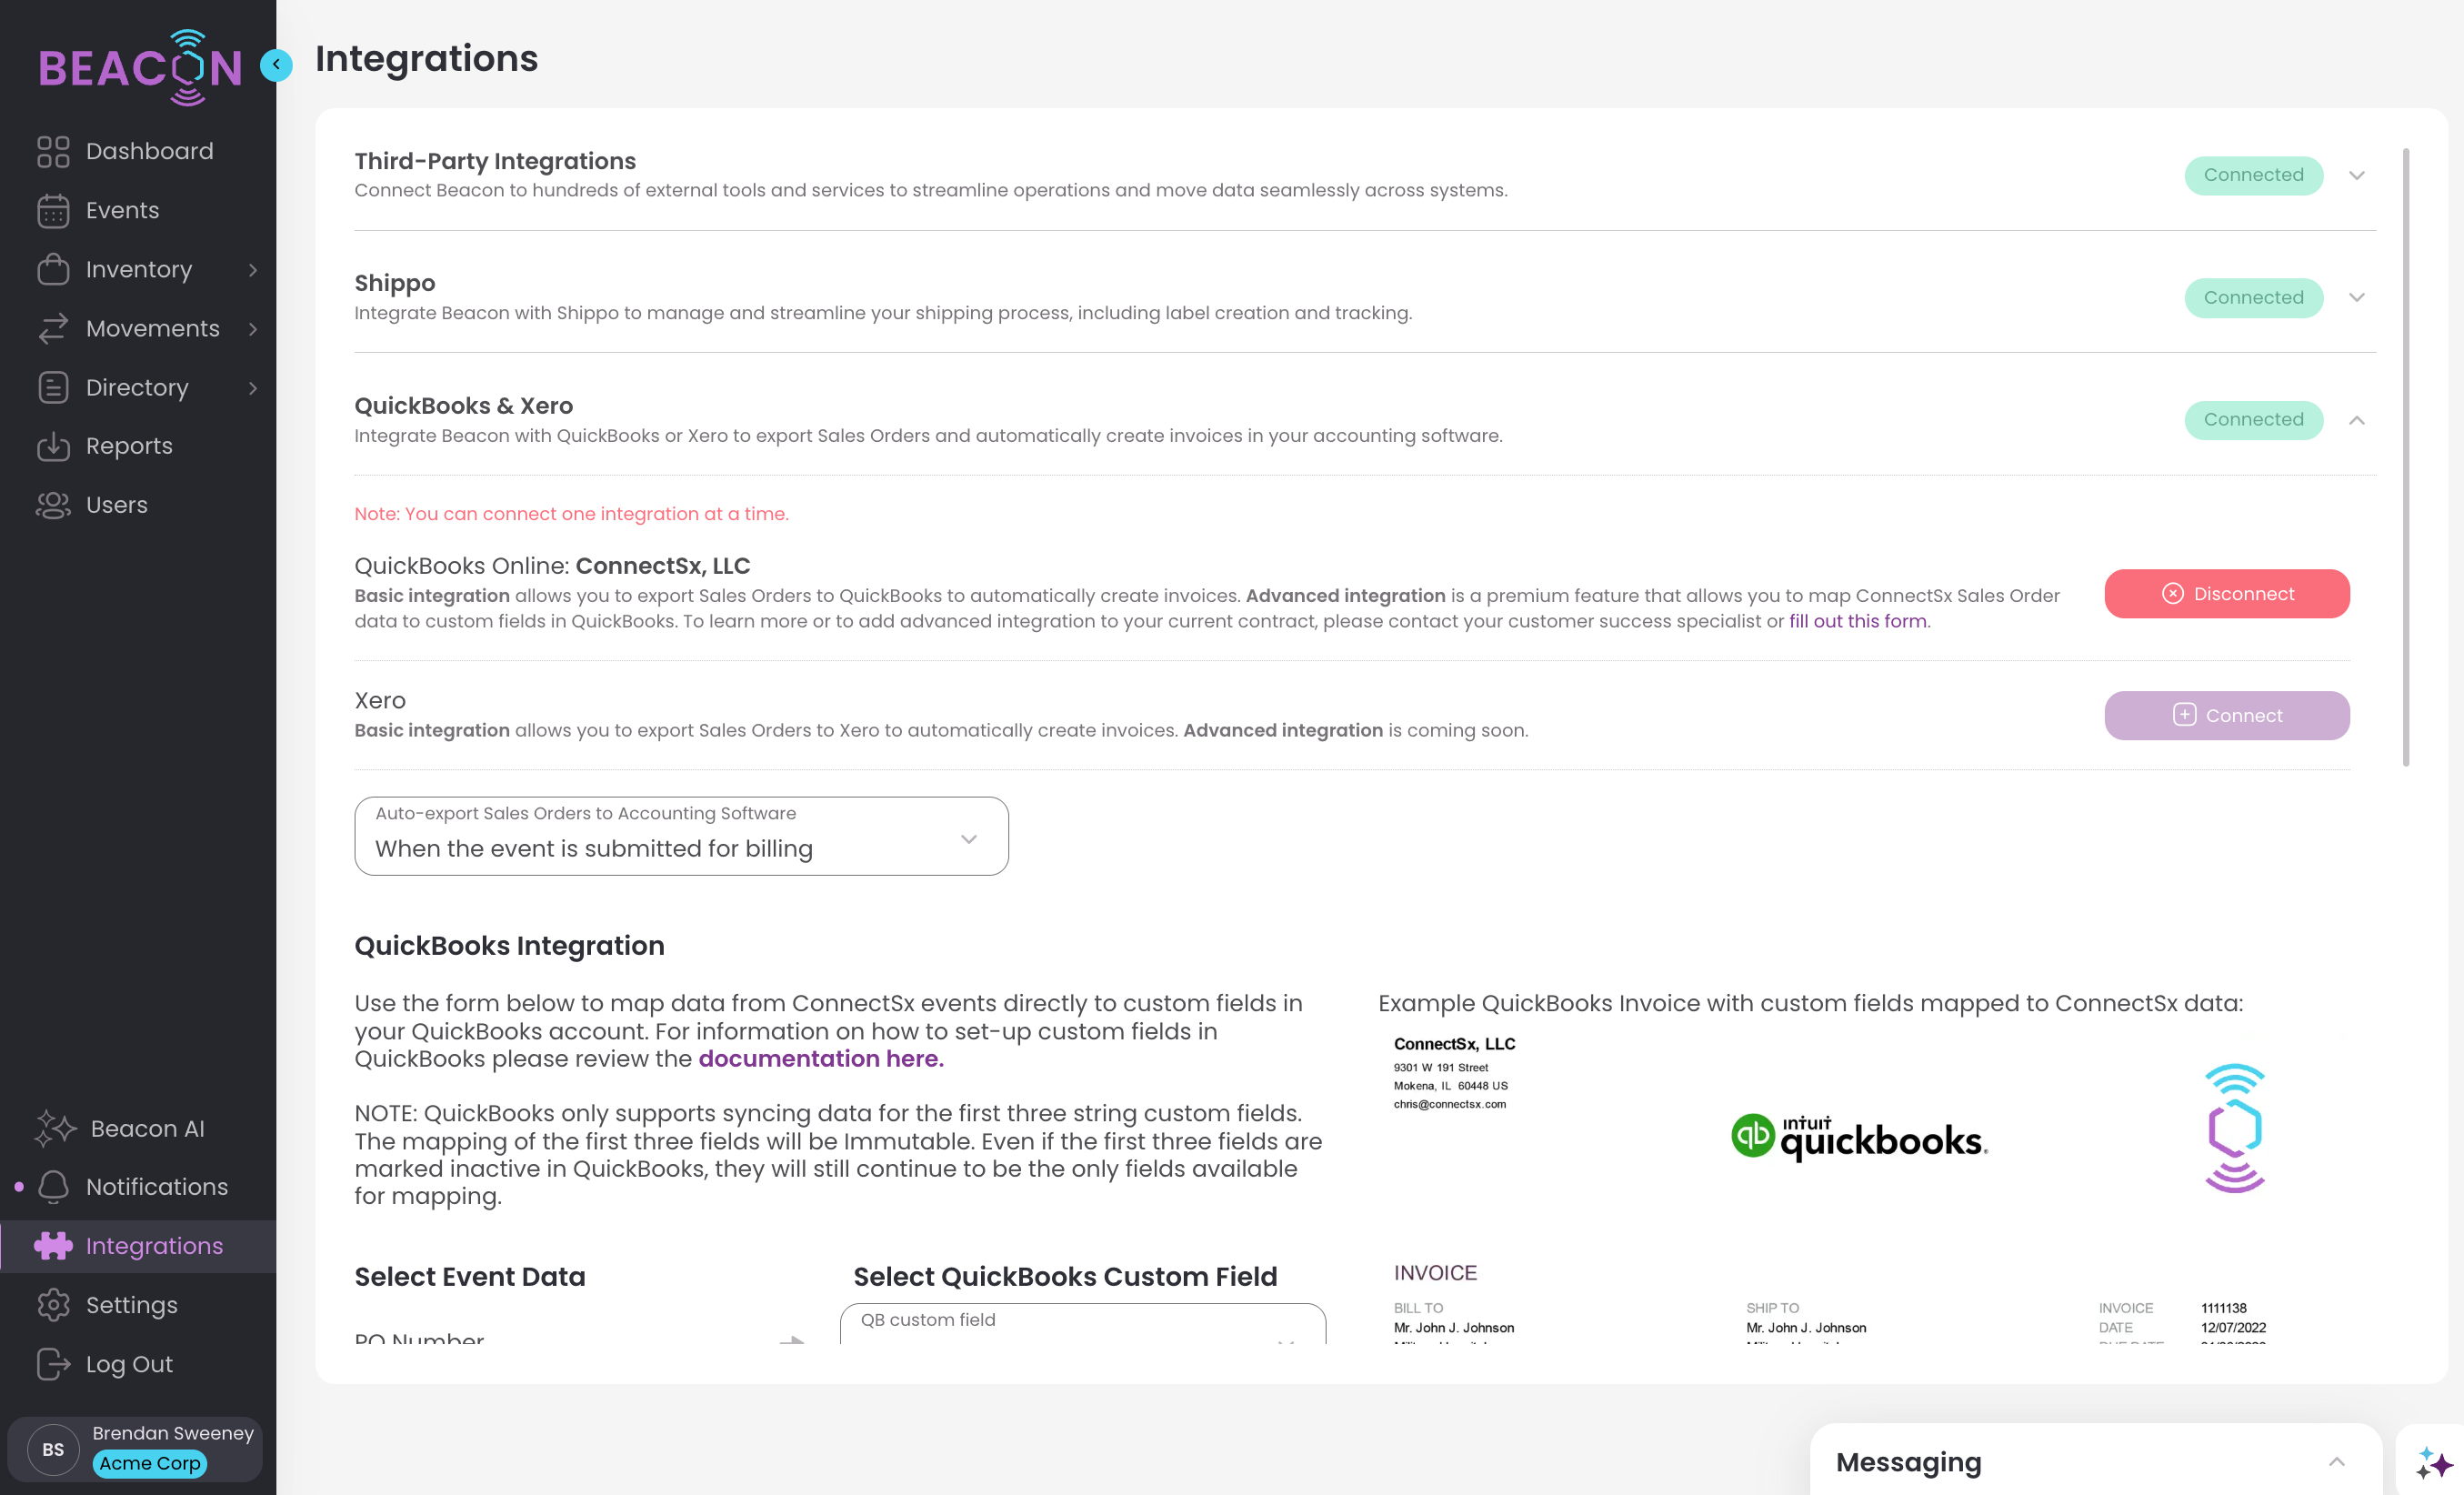2464x1495 pixels.
Task: Open the Movements menu item
Action: pos(152,328)
